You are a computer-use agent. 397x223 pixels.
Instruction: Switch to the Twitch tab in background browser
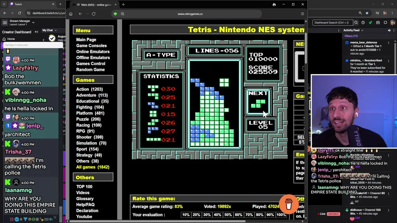tap(31, 4)
